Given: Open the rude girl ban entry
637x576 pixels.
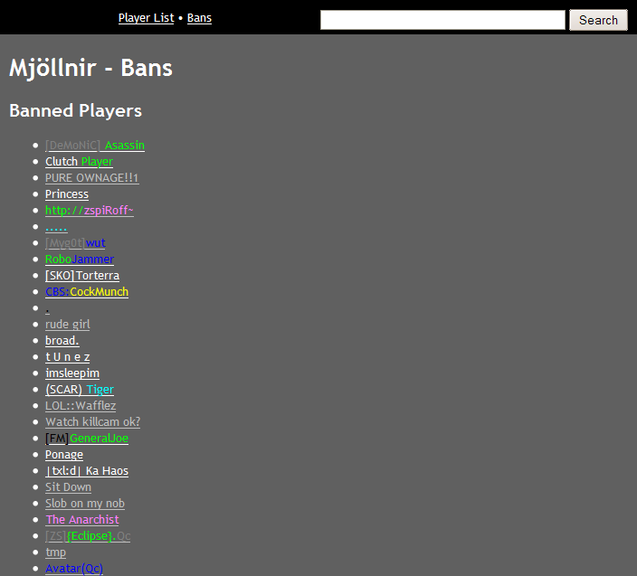Looking at the screenshot, I should [68, 325].
